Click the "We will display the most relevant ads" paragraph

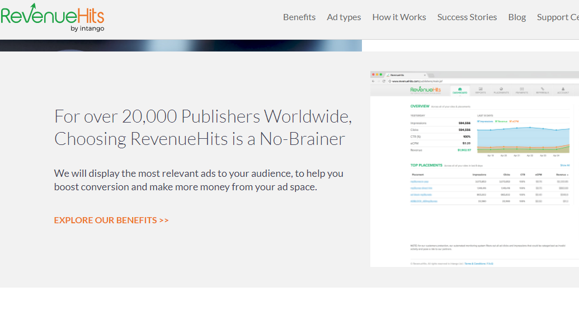pyautogui.click(x=199, y=180)
